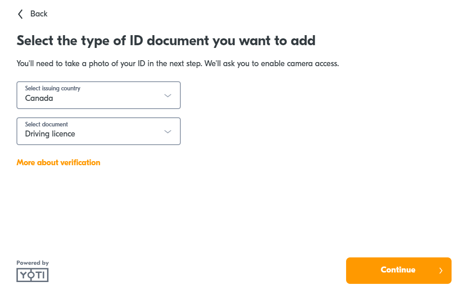Click the orange Continue button
468x293 pixels.
coord(399,271)
